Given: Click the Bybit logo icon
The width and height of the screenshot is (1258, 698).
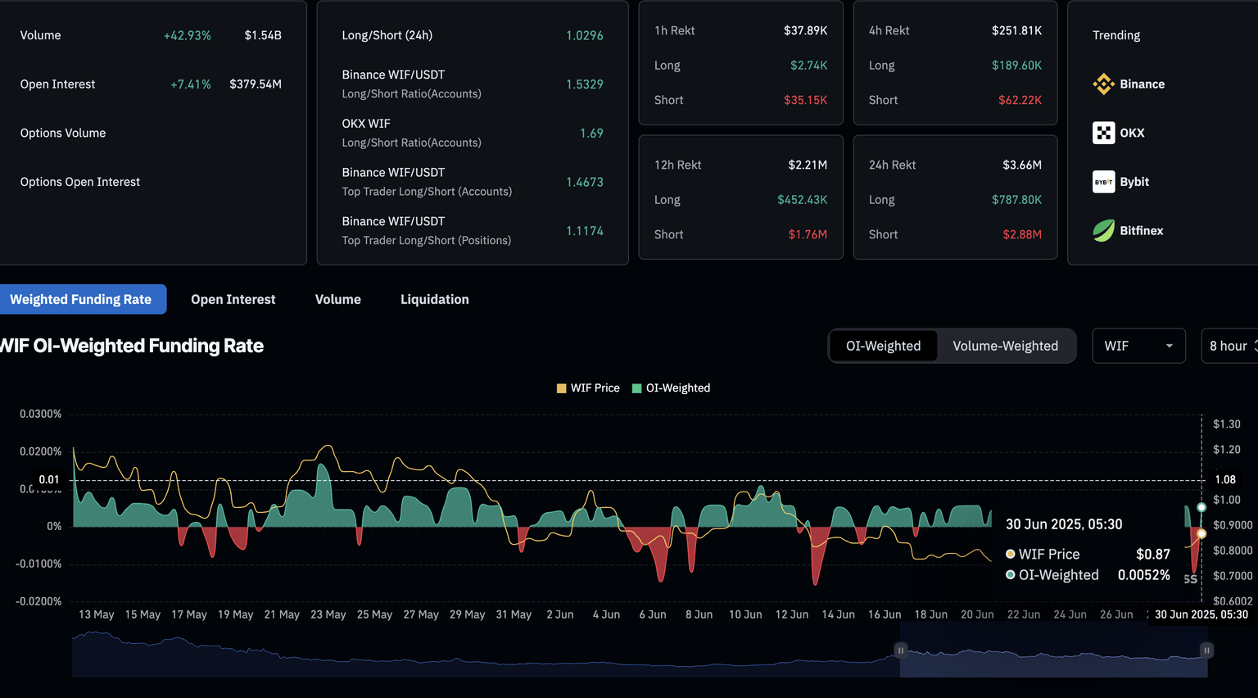Looking at the screenshot, I should pos(1103,182).
